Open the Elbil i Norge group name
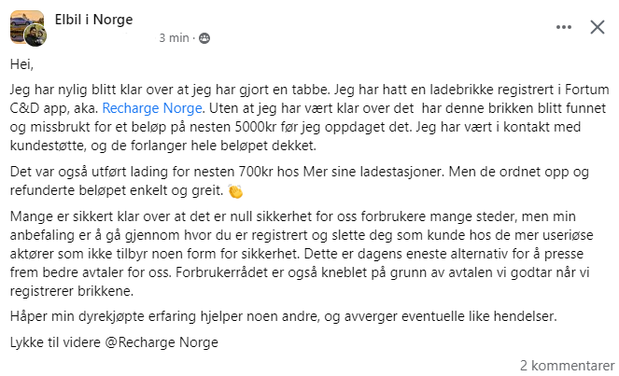The image size is (619, 376). (93, 20)
